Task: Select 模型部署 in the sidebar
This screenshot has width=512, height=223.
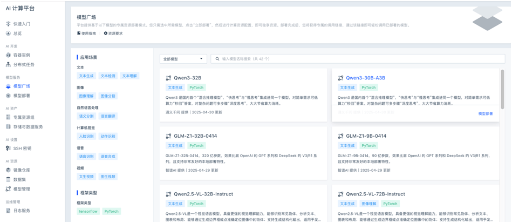Action: pos(22,96)
